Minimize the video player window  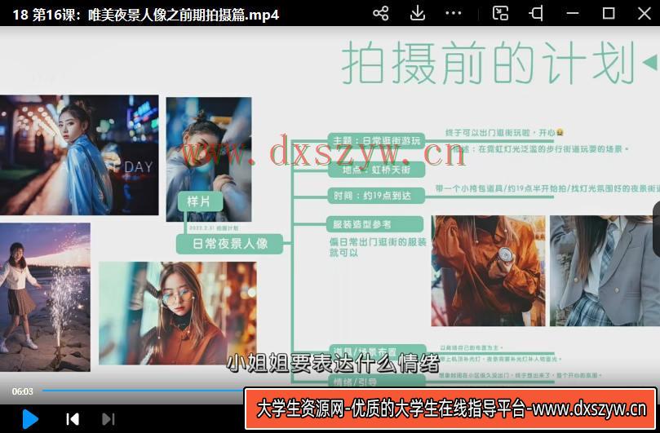point(573,14)
